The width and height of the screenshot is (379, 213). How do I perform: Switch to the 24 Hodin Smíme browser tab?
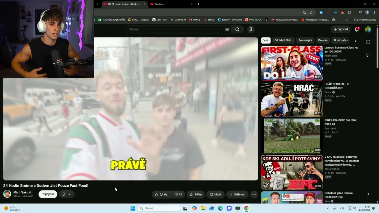point(124,4)
